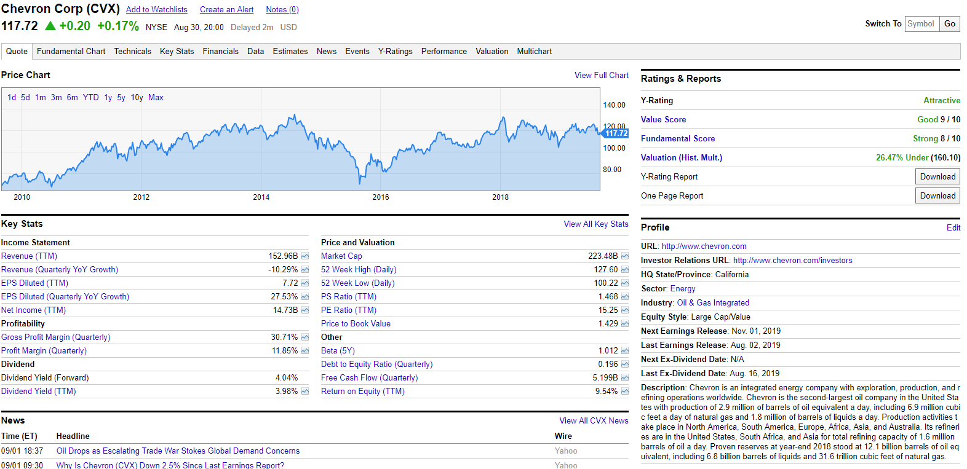Open chart icon for Return on Equity
Viewport: 967px width, 469px height.
tap(625, 392)
